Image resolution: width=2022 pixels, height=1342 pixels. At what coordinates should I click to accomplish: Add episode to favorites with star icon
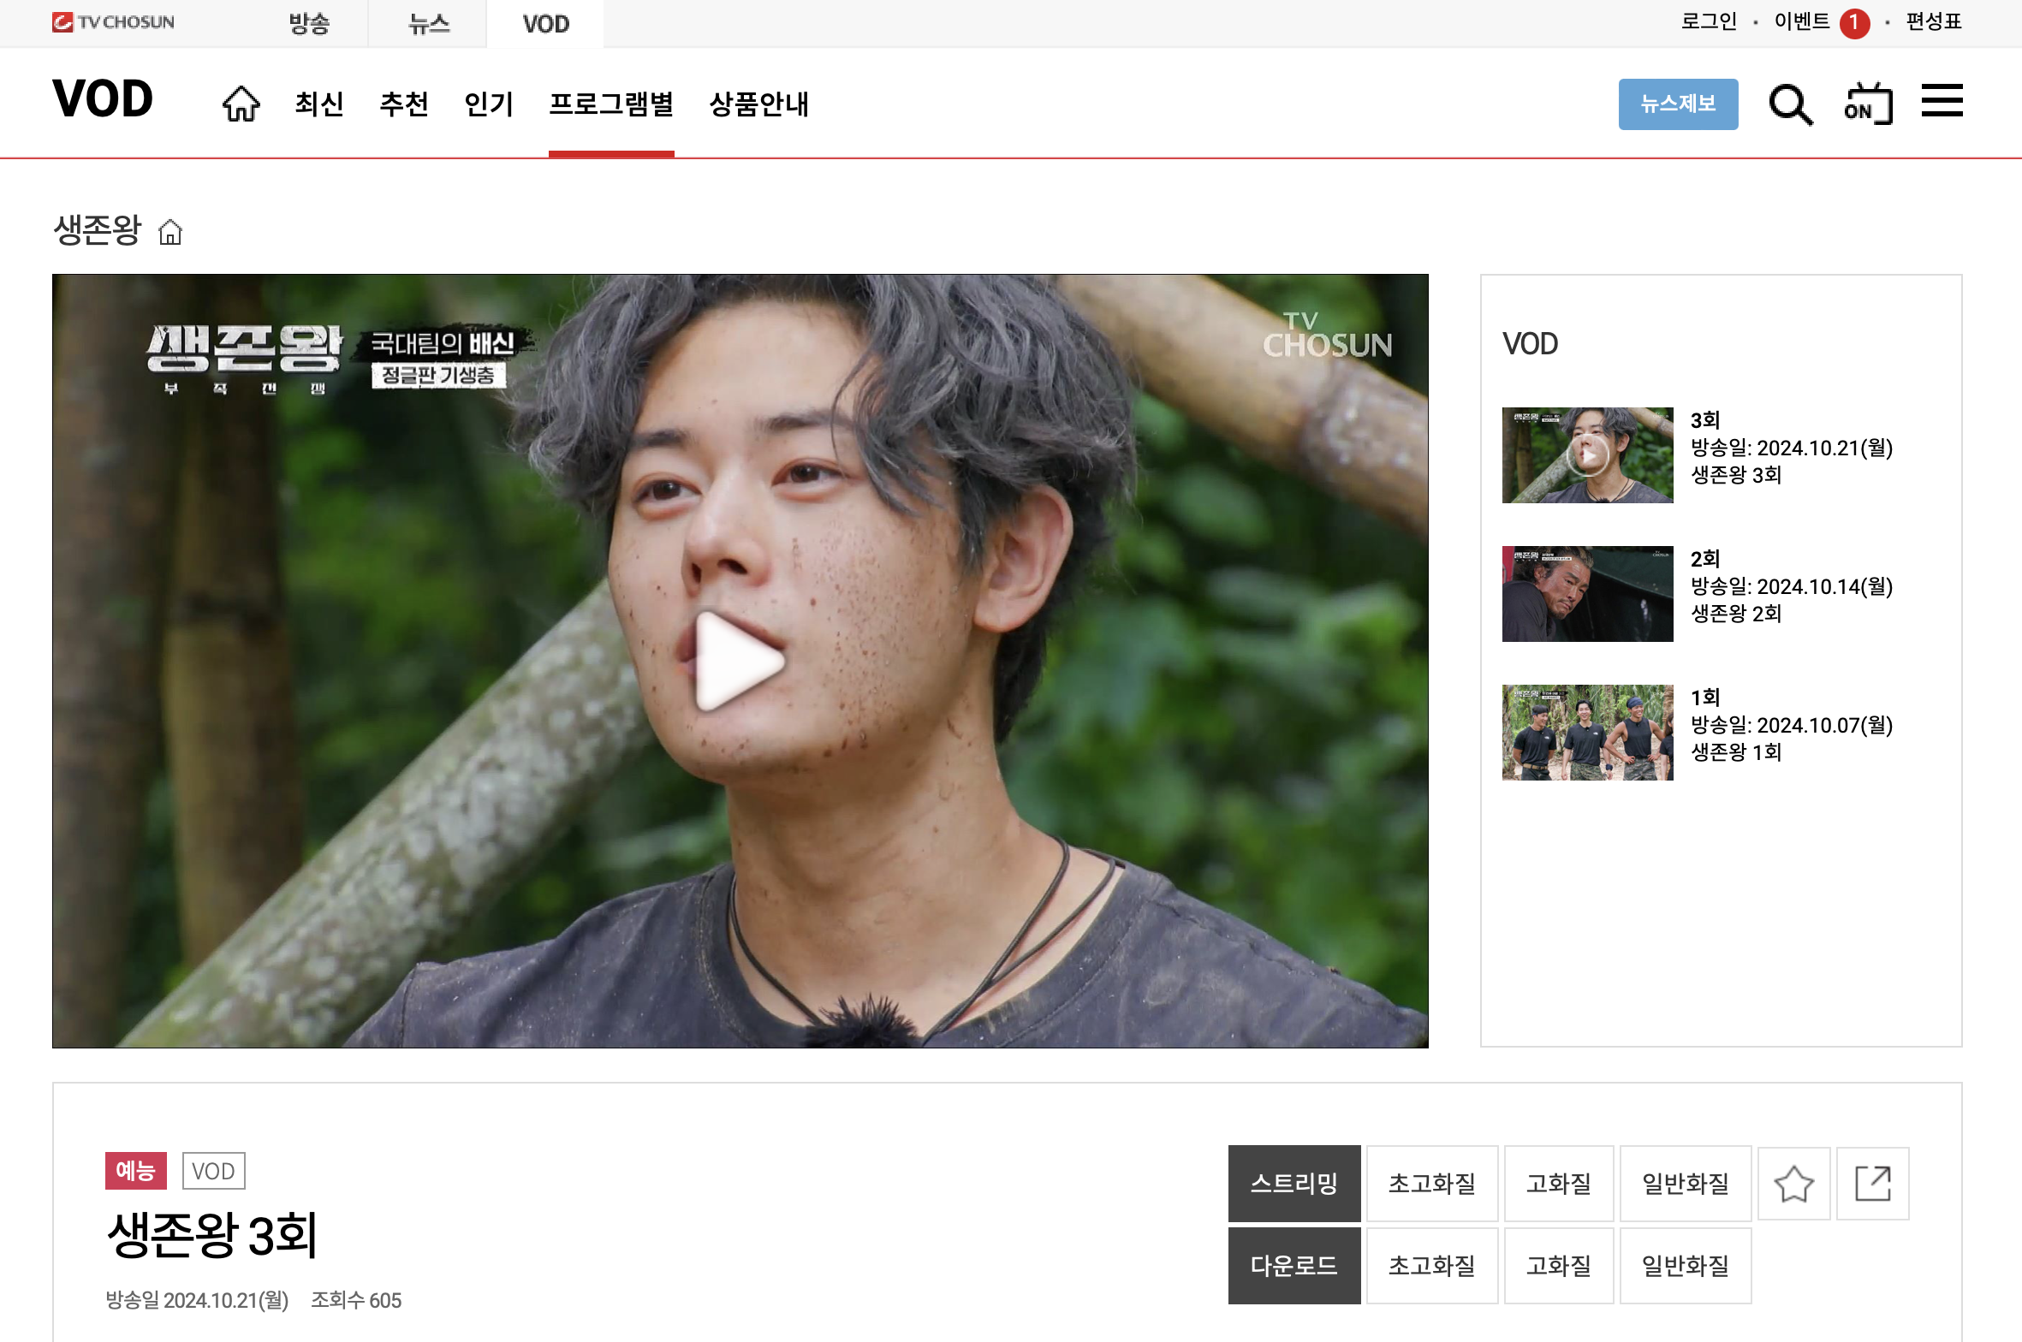(1793, 1184)
